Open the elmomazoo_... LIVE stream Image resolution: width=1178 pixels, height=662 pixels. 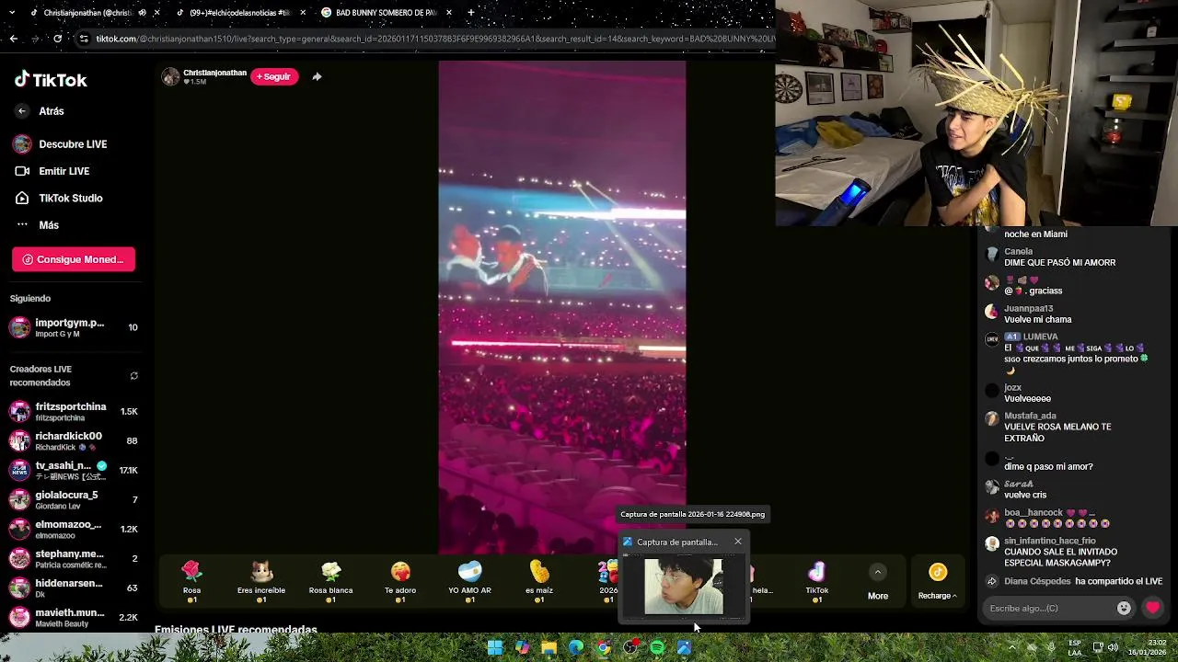74,530
